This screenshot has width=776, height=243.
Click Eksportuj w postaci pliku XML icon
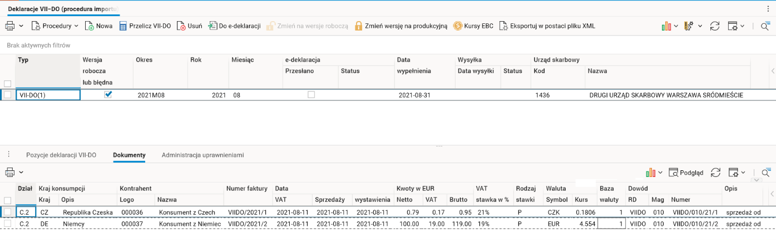point(503,26)
